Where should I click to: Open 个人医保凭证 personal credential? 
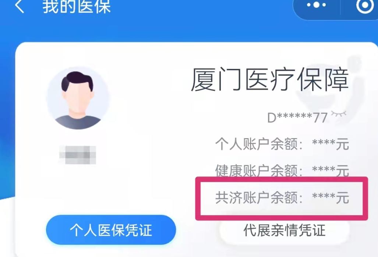(x=111, y=230)
